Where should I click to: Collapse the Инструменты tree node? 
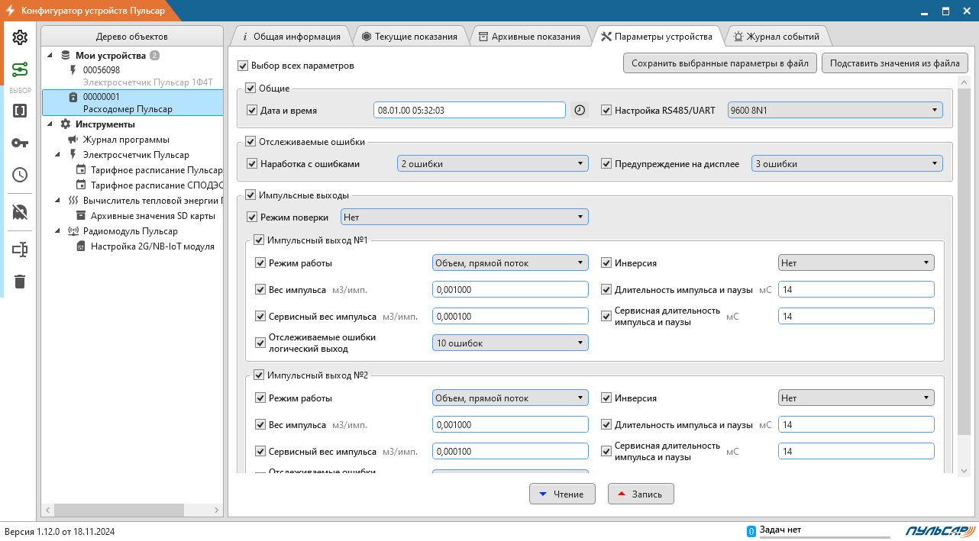pyautogui.click(x=50, y=124)
